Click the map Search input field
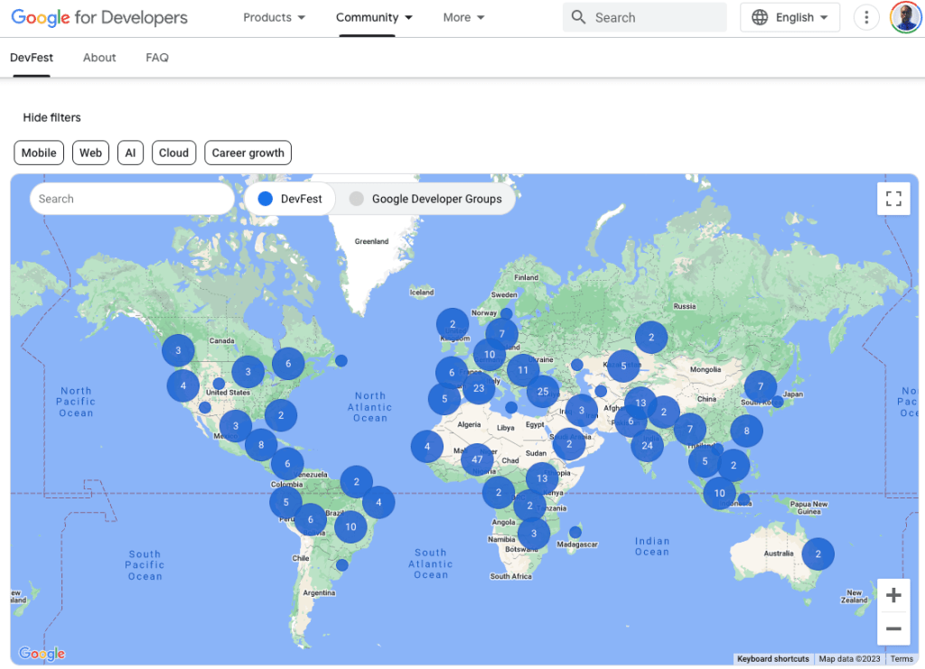Viewport: 925px width, 669px height. 132,199
